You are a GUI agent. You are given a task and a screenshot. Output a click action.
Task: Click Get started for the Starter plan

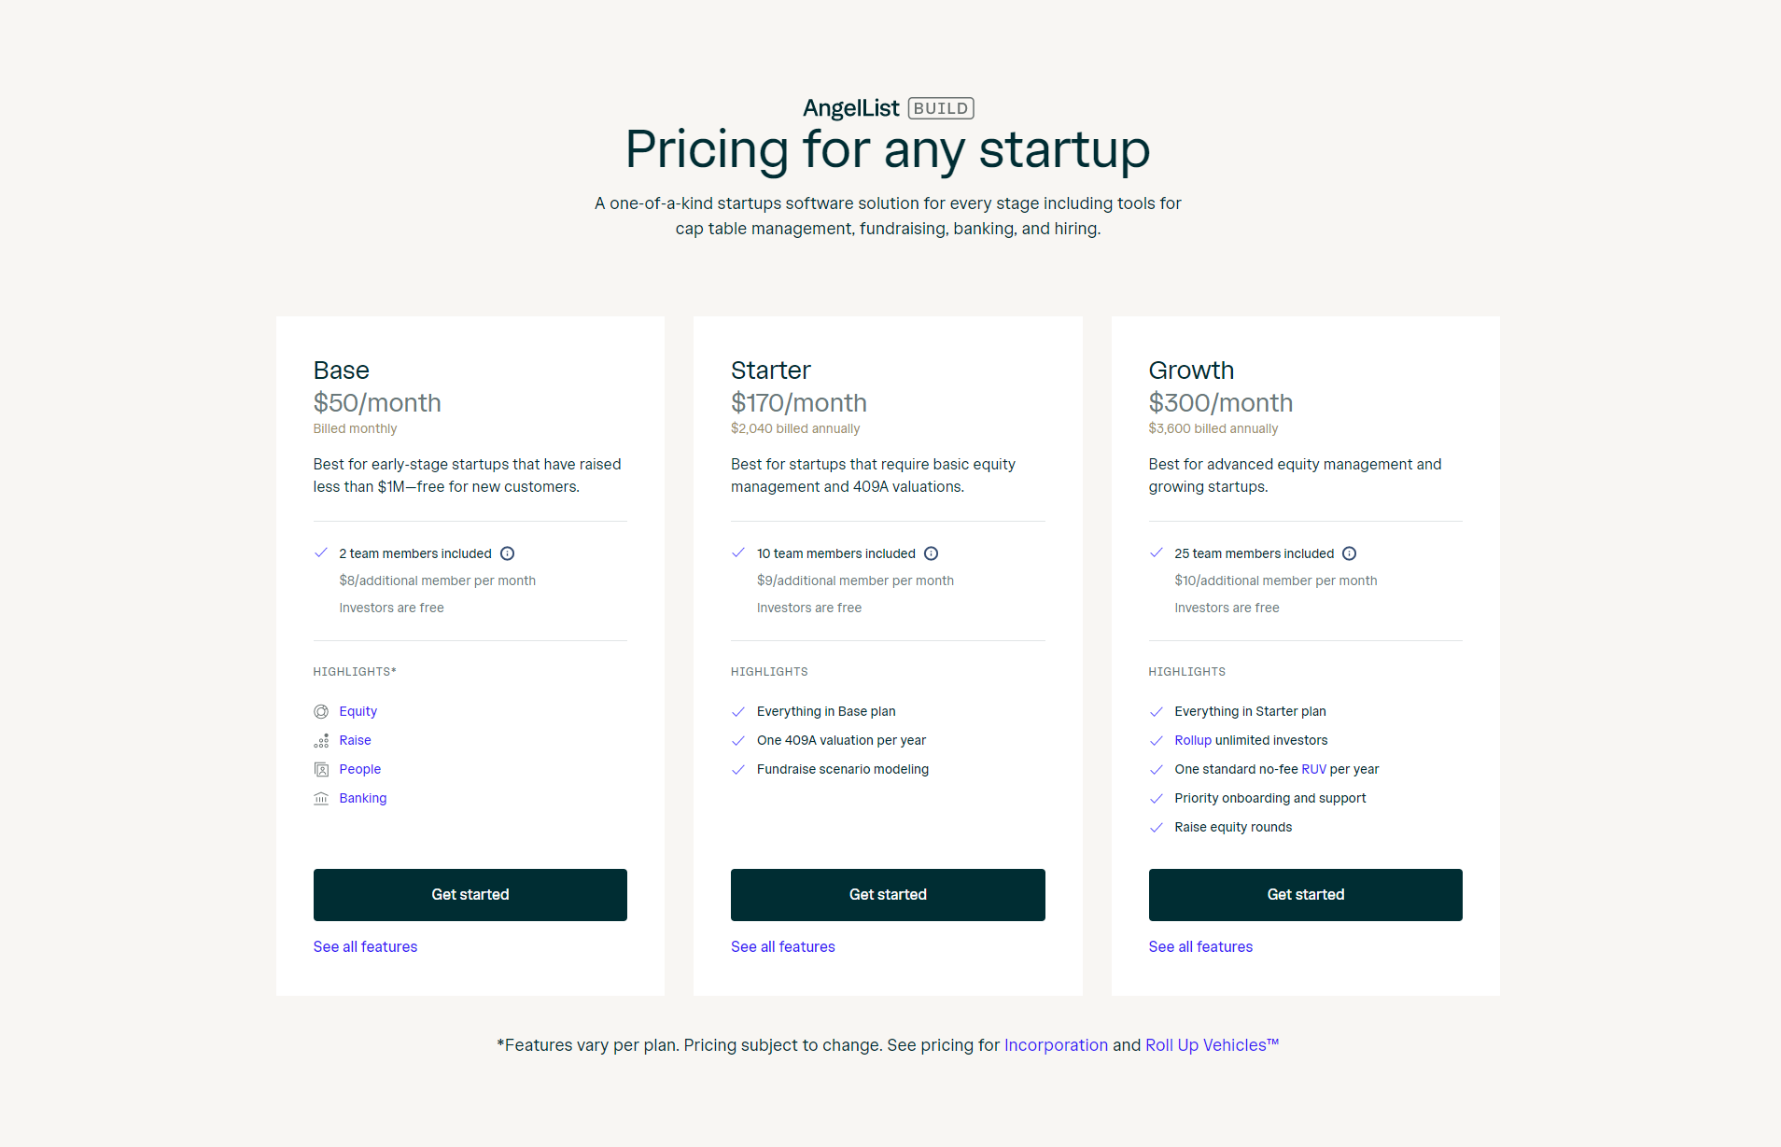(x=888, y=894)
